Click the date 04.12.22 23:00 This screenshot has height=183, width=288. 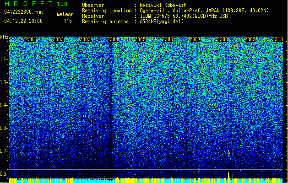[23, 21]
